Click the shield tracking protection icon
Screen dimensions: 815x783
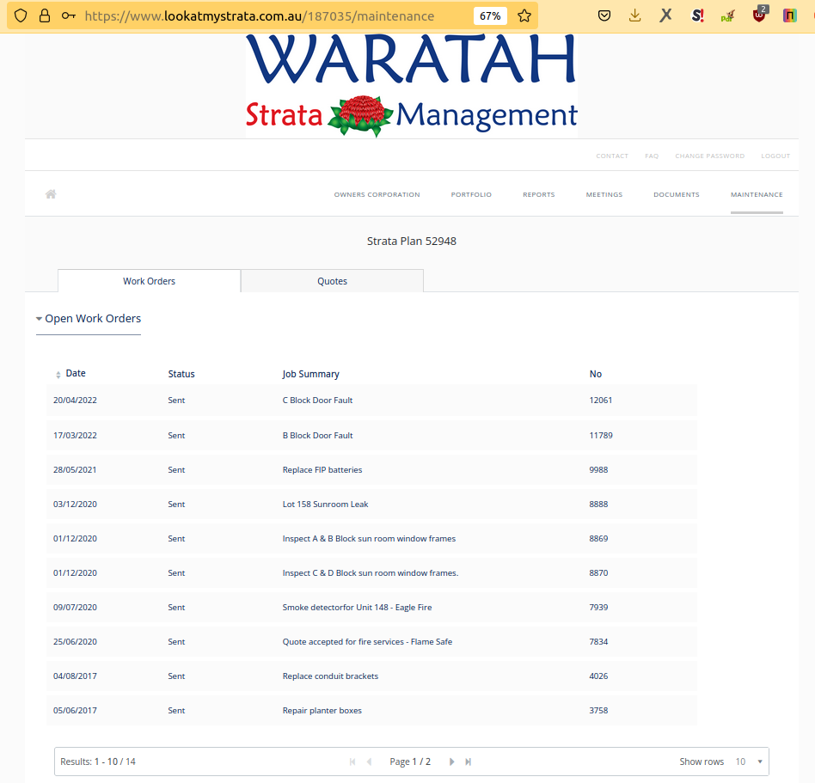click(21, 15)
